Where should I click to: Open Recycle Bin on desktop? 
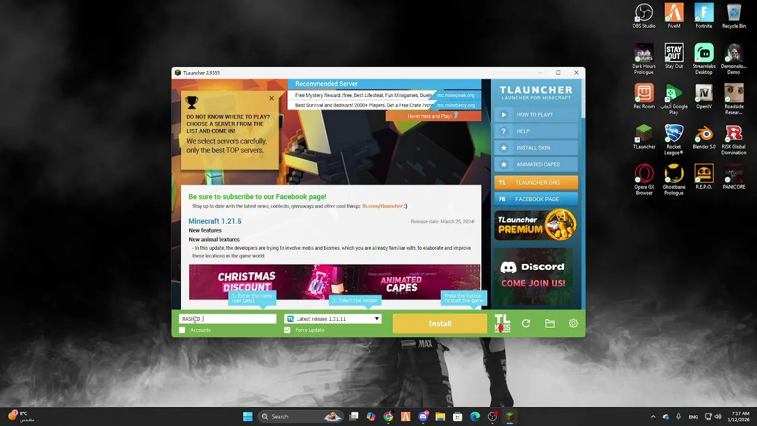[734, 17]
